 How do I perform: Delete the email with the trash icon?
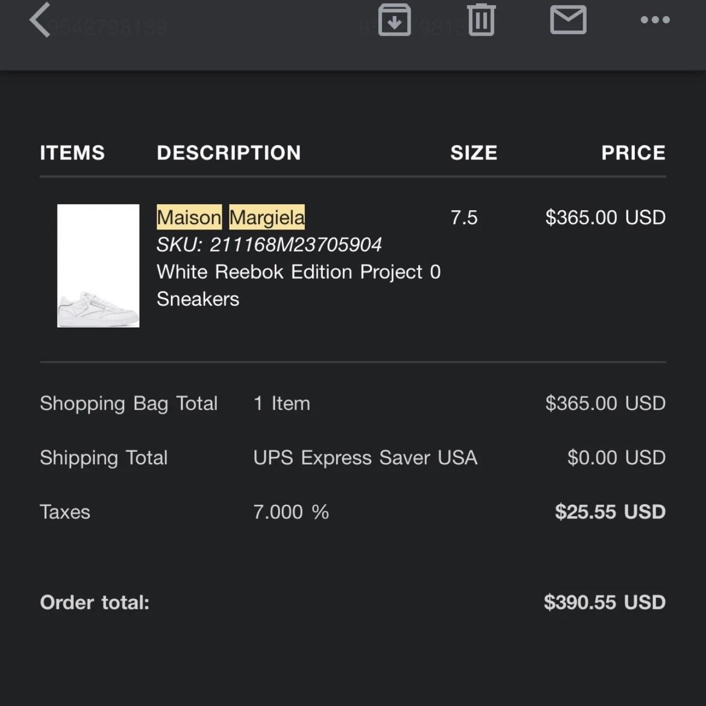[482, 20]
